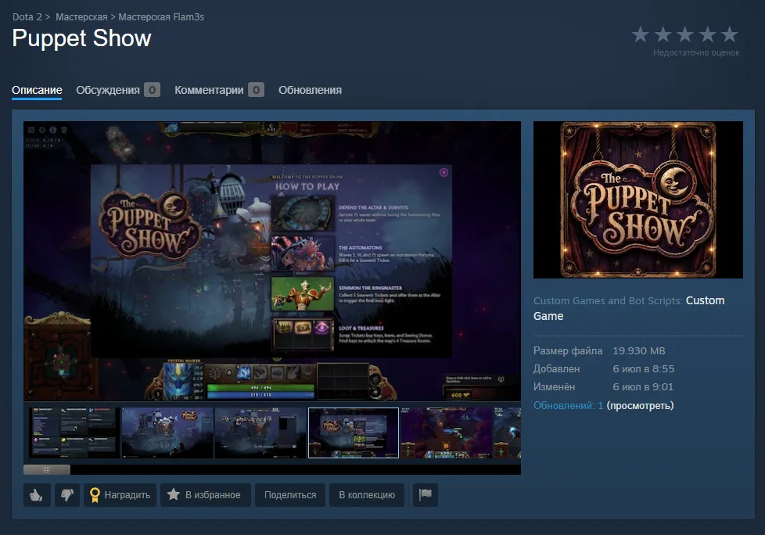This screenshot has width=765, height=535.
Task: Click the third rating star
Action: [x=685, y=34]
